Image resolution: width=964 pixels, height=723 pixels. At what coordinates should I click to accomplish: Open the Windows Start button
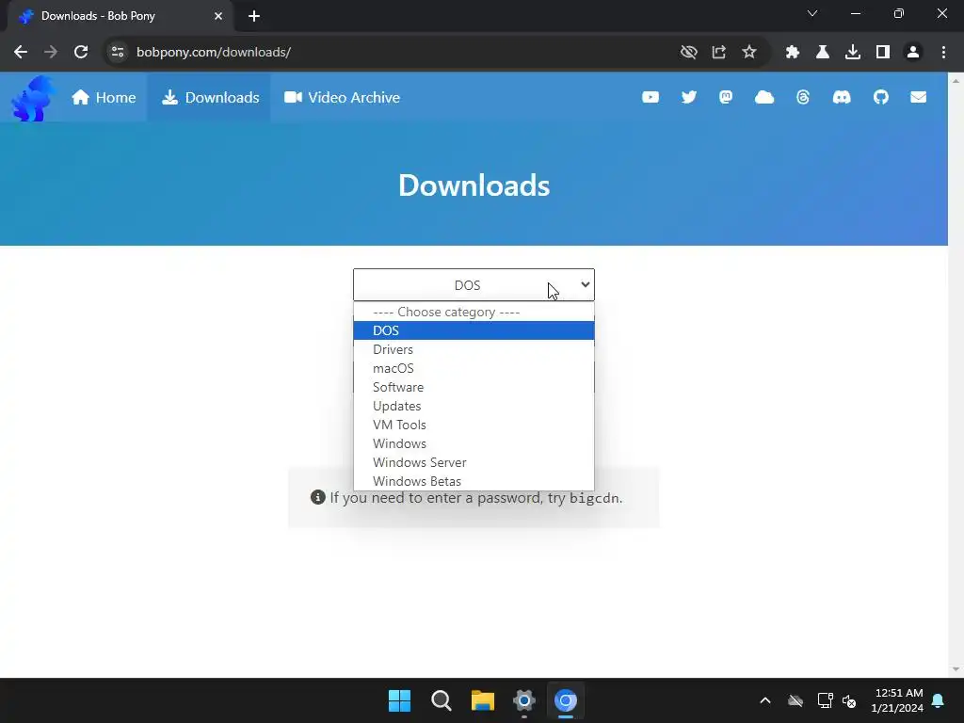[399, 700]
